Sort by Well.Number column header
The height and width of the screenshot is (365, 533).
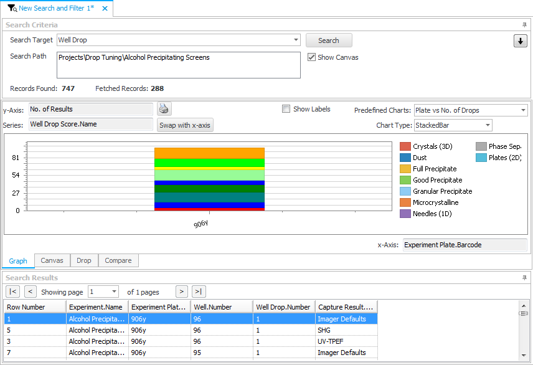pyautogui.click(x=222, y=307)
